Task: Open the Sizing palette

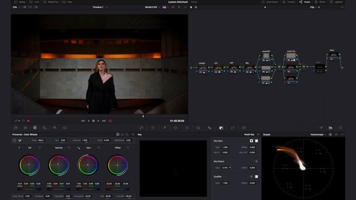Action: [233, 128]
